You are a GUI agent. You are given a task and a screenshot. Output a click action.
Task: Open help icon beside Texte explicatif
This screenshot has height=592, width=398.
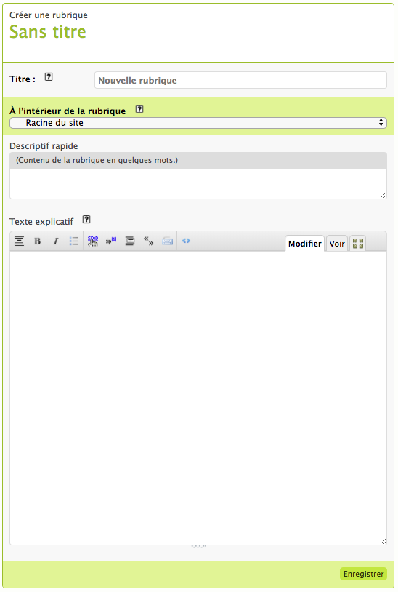(x=86, y=219)
